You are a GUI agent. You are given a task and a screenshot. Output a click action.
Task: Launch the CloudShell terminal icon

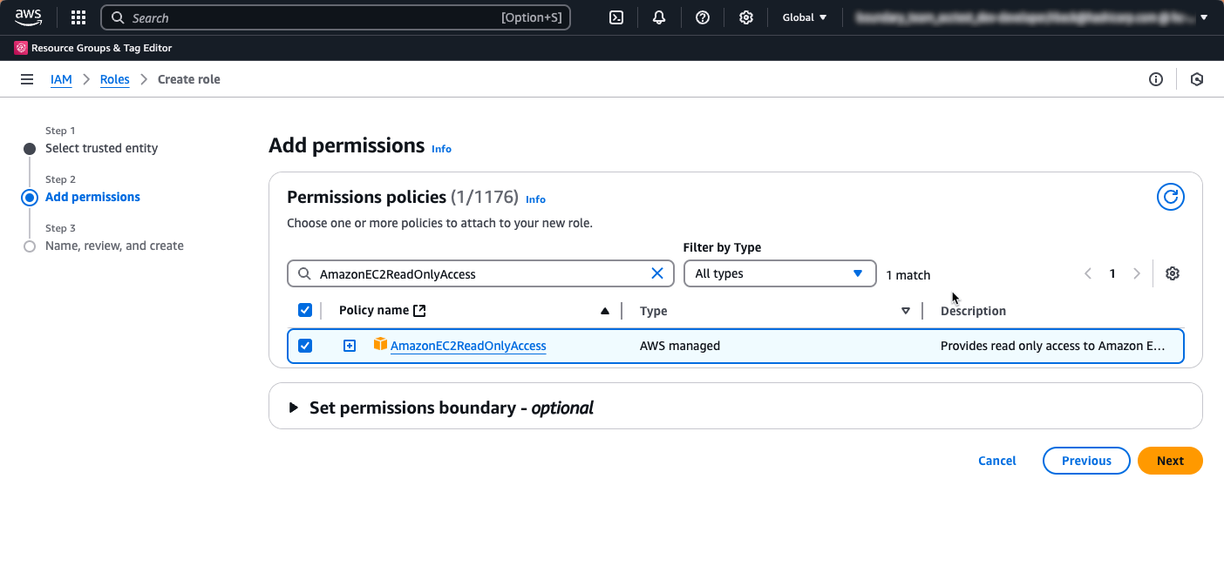[x=616, y=17]
